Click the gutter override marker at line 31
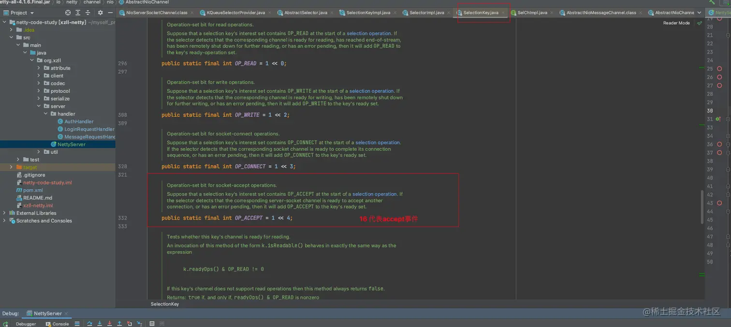The height and width of the screenshot is (327, 731). [x=718, y=119]
